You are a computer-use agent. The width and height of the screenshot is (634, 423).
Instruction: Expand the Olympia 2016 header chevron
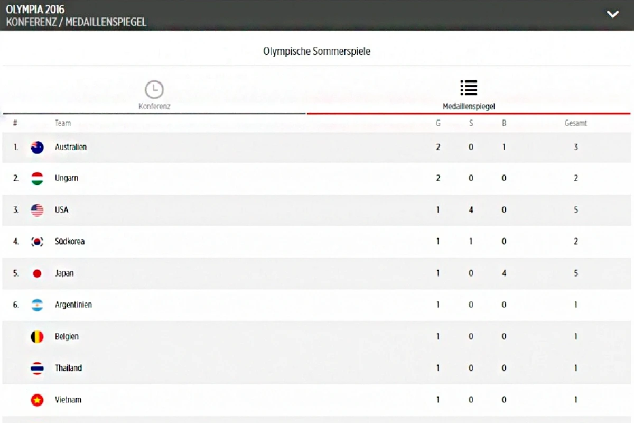(613, 14)
